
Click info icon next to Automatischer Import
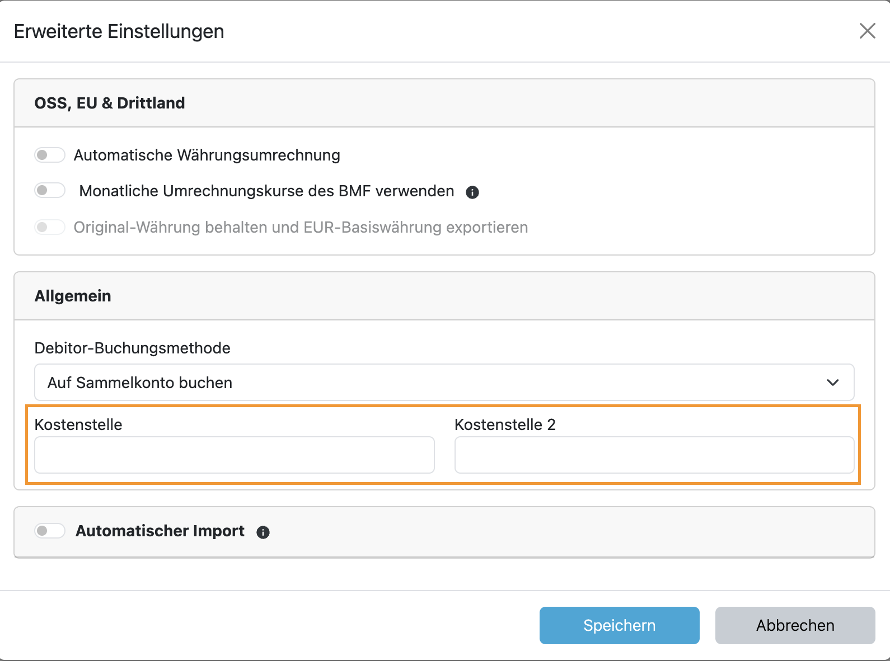point(263,532)
